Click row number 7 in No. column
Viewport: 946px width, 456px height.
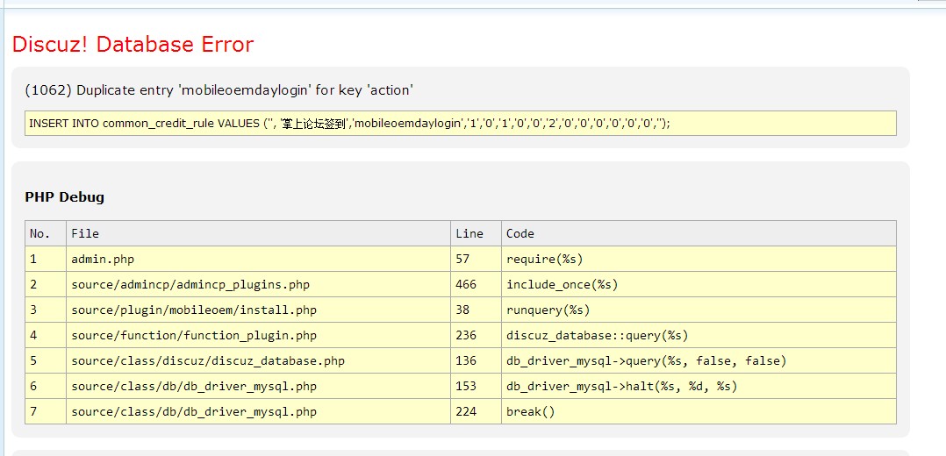tap(46, 411)
